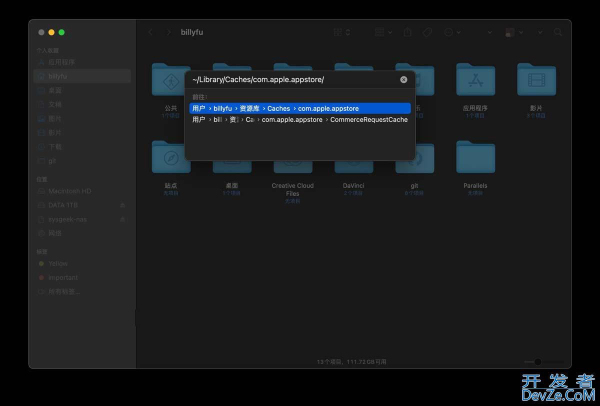Click the chevron dropdown left of colored app icon
The width and height of the screenshot is (600, 406).
pyautogui.click(x=489, y=32)
